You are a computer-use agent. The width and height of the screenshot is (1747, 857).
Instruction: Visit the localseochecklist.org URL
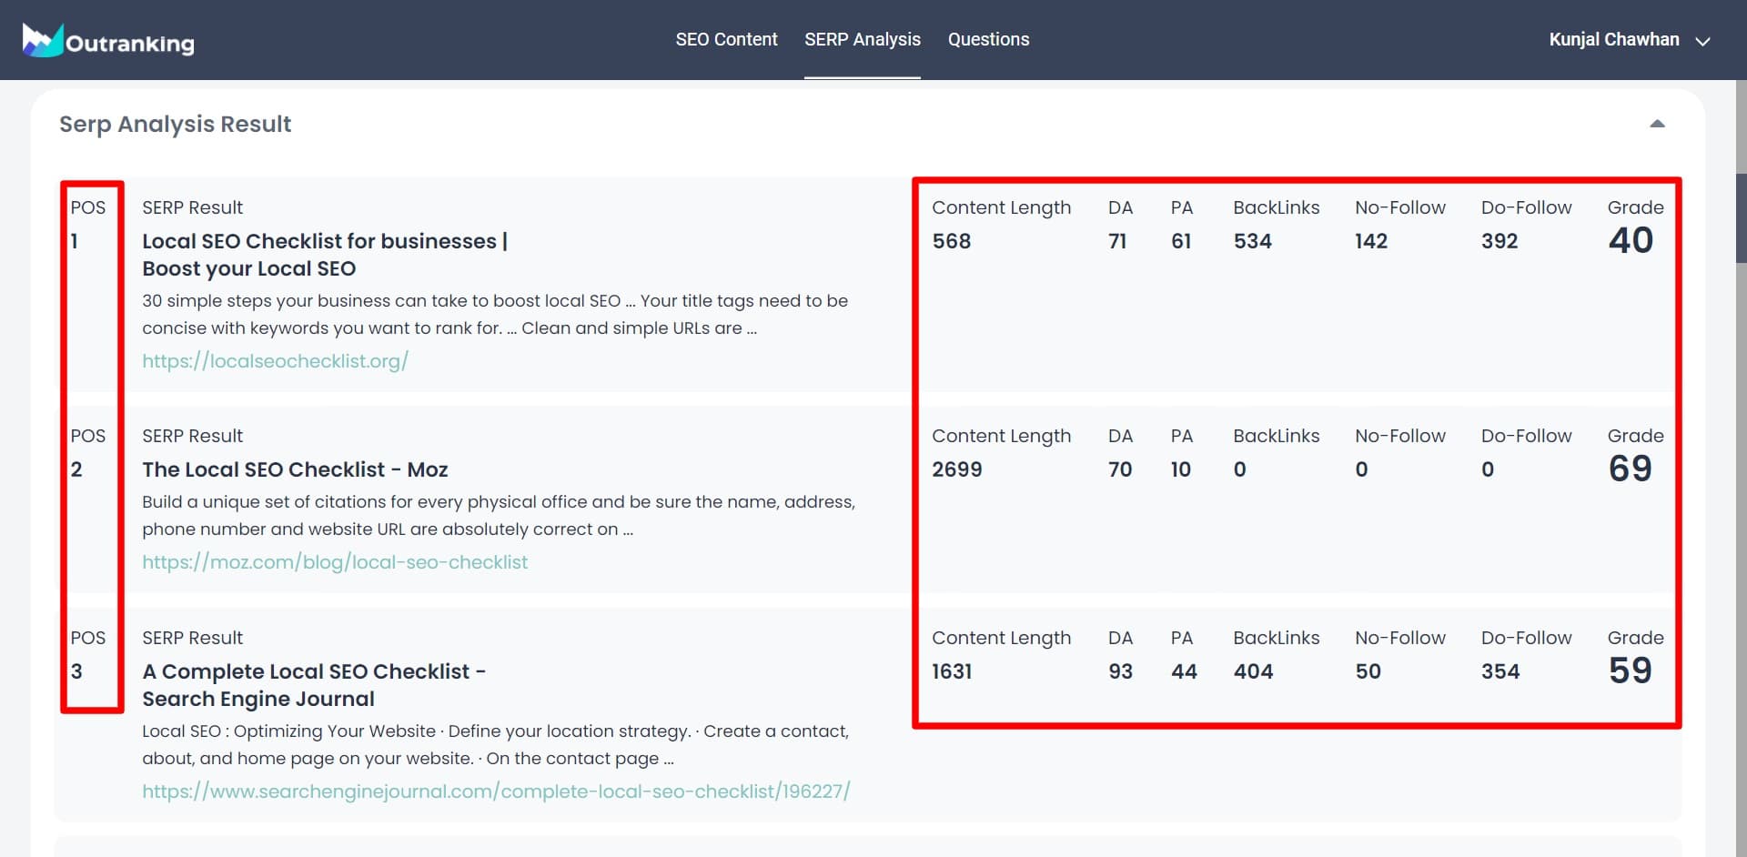[x=275, y=360]
